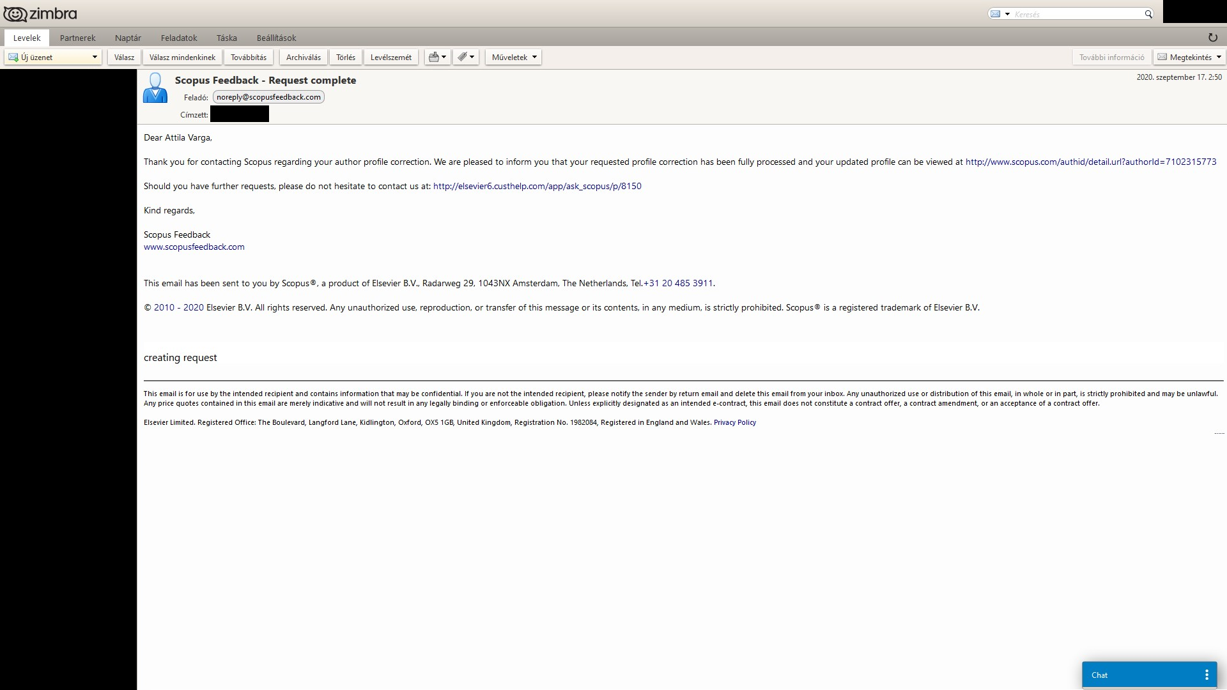Open the elsevier6.custhelp.com contact link

click(x=537, y=186)
